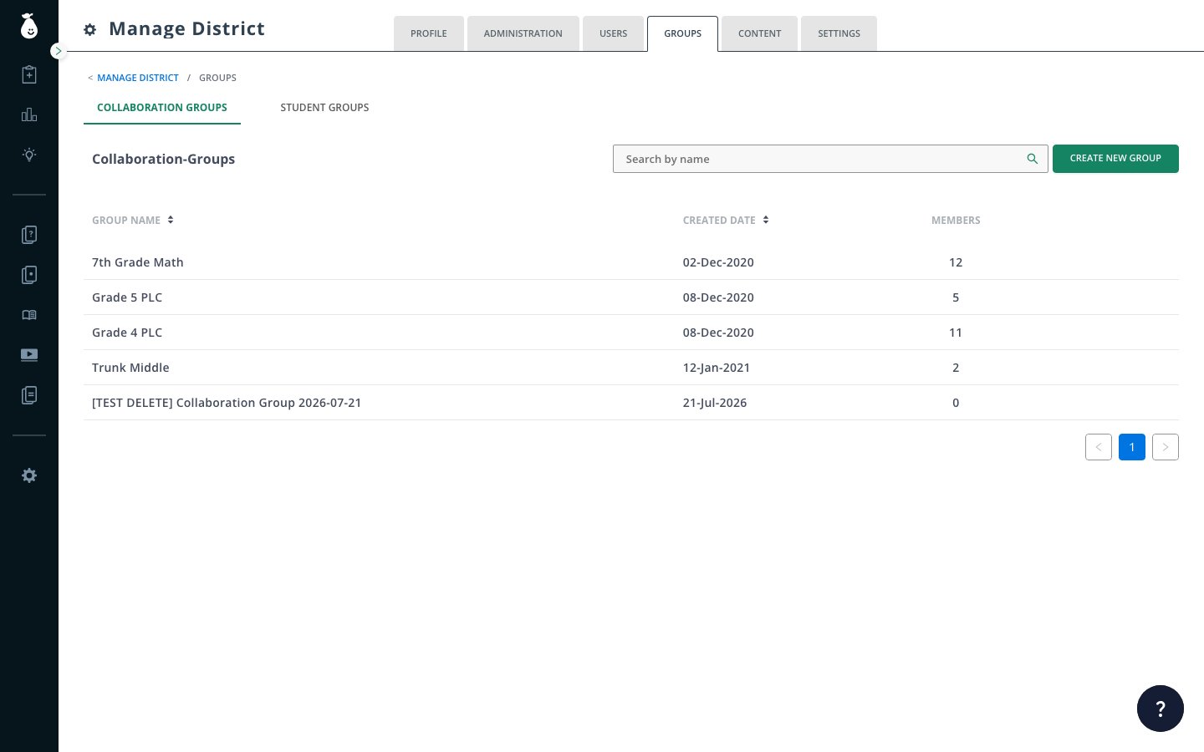Open the lightbulb insights icon

[x=29, y=155]
